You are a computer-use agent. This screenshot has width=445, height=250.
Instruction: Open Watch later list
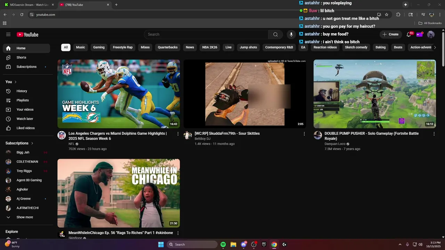coord(26,119)
